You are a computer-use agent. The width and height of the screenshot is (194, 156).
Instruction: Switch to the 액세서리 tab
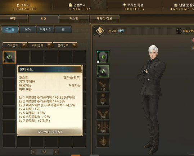coord(45,29)
